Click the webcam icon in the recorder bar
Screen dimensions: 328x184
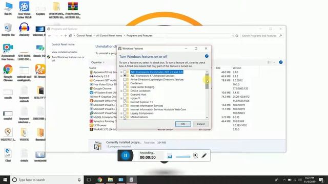(x=195, y=155)
